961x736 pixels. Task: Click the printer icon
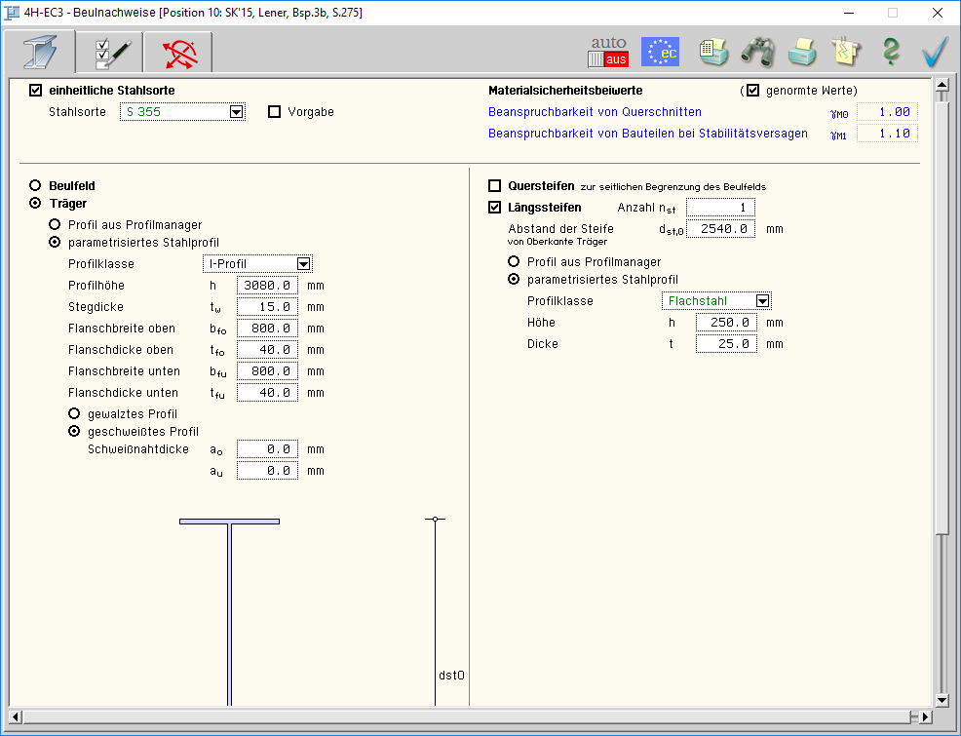pyautogui.click(x=802, y=52)
